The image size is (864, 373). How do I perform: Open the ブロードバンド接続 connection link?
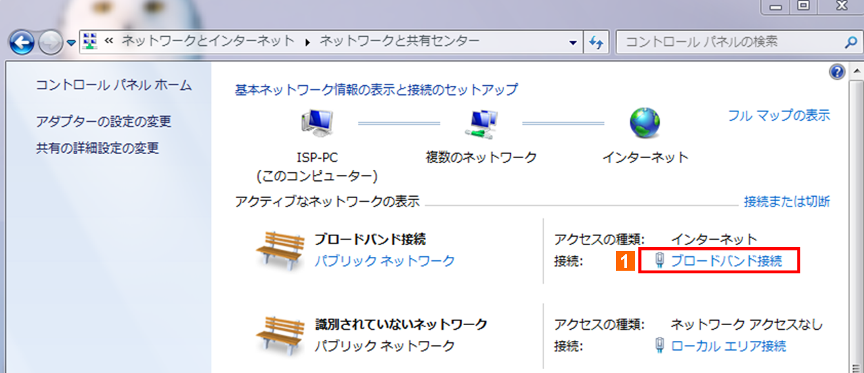(726, 261)
